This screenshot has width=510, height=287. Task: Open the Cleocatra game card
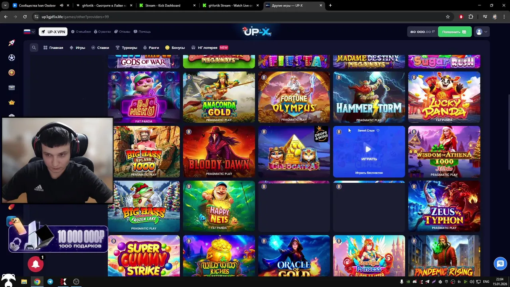tap(294, 152)
